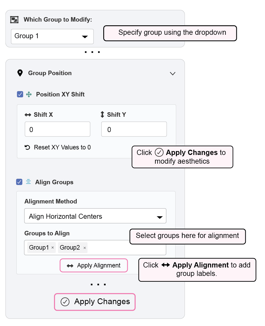The image size is (265, 326).
Task: Click the Position XY Shift move icon
Action: (x=29, y=94)
